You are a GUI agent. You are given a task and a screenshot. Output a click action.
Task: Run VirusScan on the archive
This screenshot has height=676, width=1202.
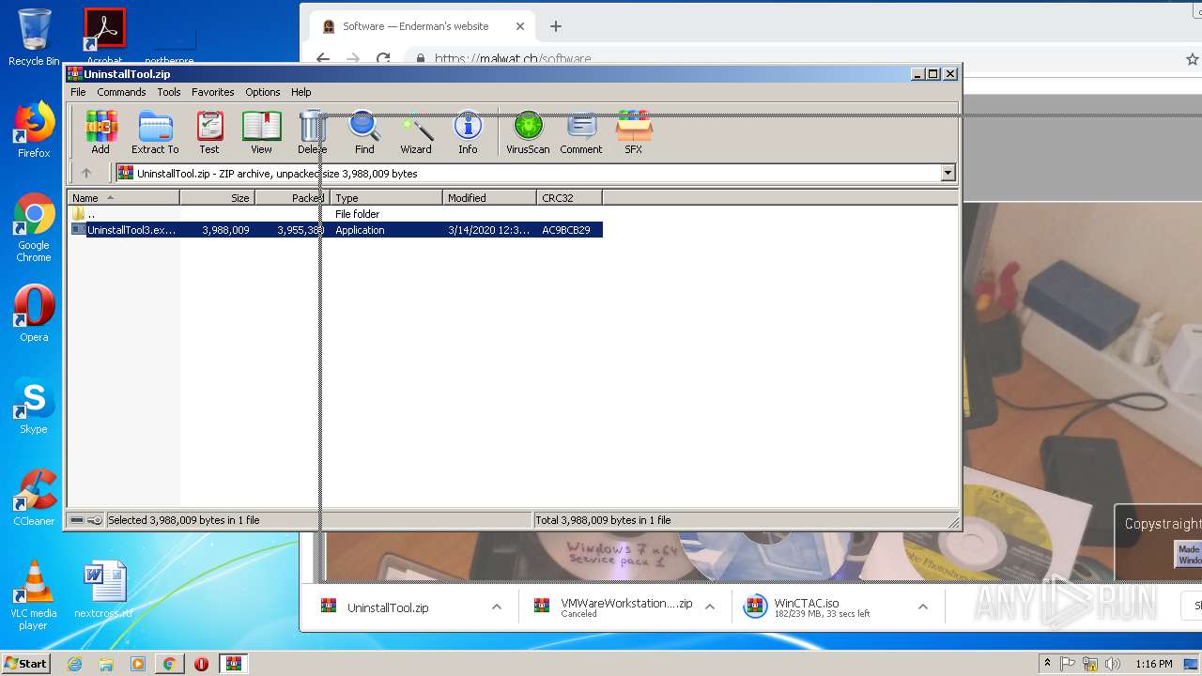[528, 132]
